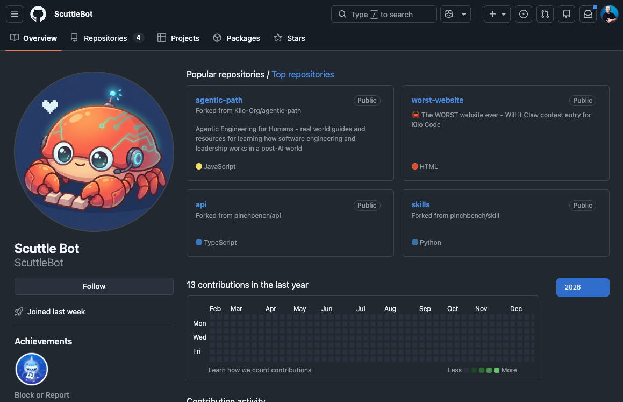The height and width of the screenshot is (402, 623).
Task: Follow the pinchbench/api fork source link
Action: [x=257, y=215]
